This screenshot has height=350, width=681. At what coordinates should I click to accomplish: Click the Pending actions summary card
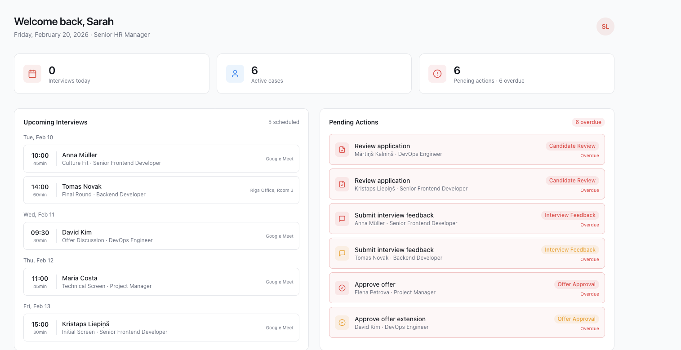516,74
